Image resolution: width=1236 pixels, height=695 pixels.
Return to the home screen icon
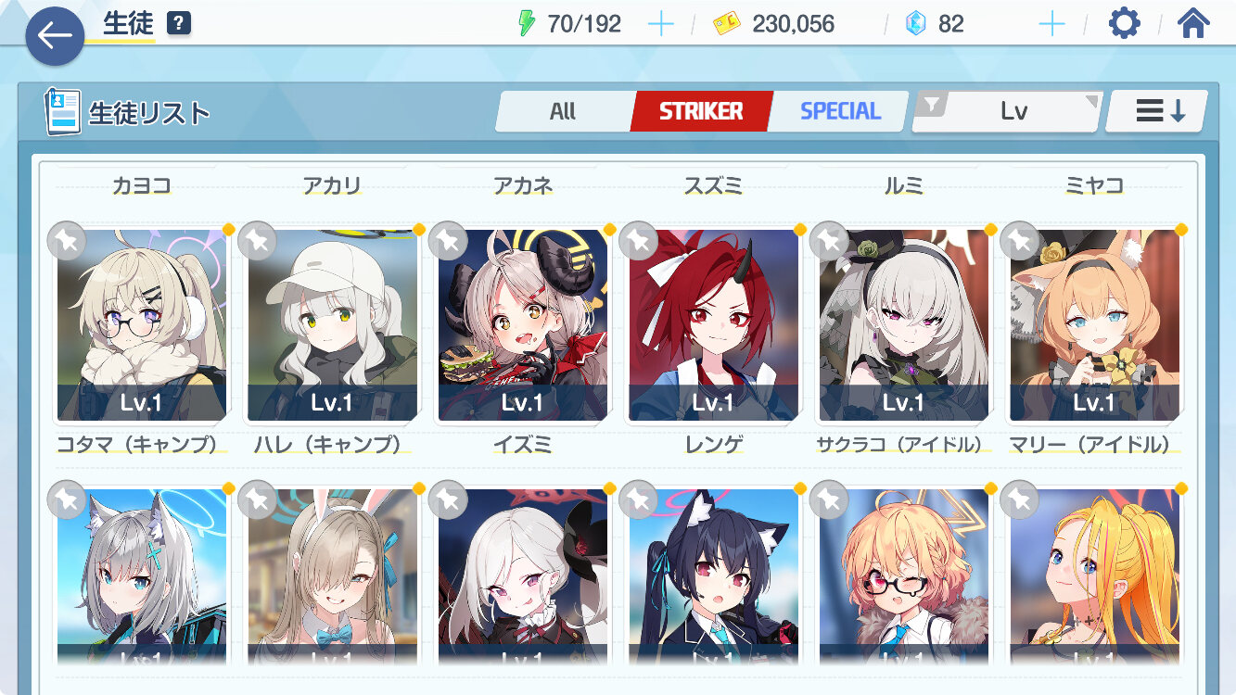pos(1192,23)
